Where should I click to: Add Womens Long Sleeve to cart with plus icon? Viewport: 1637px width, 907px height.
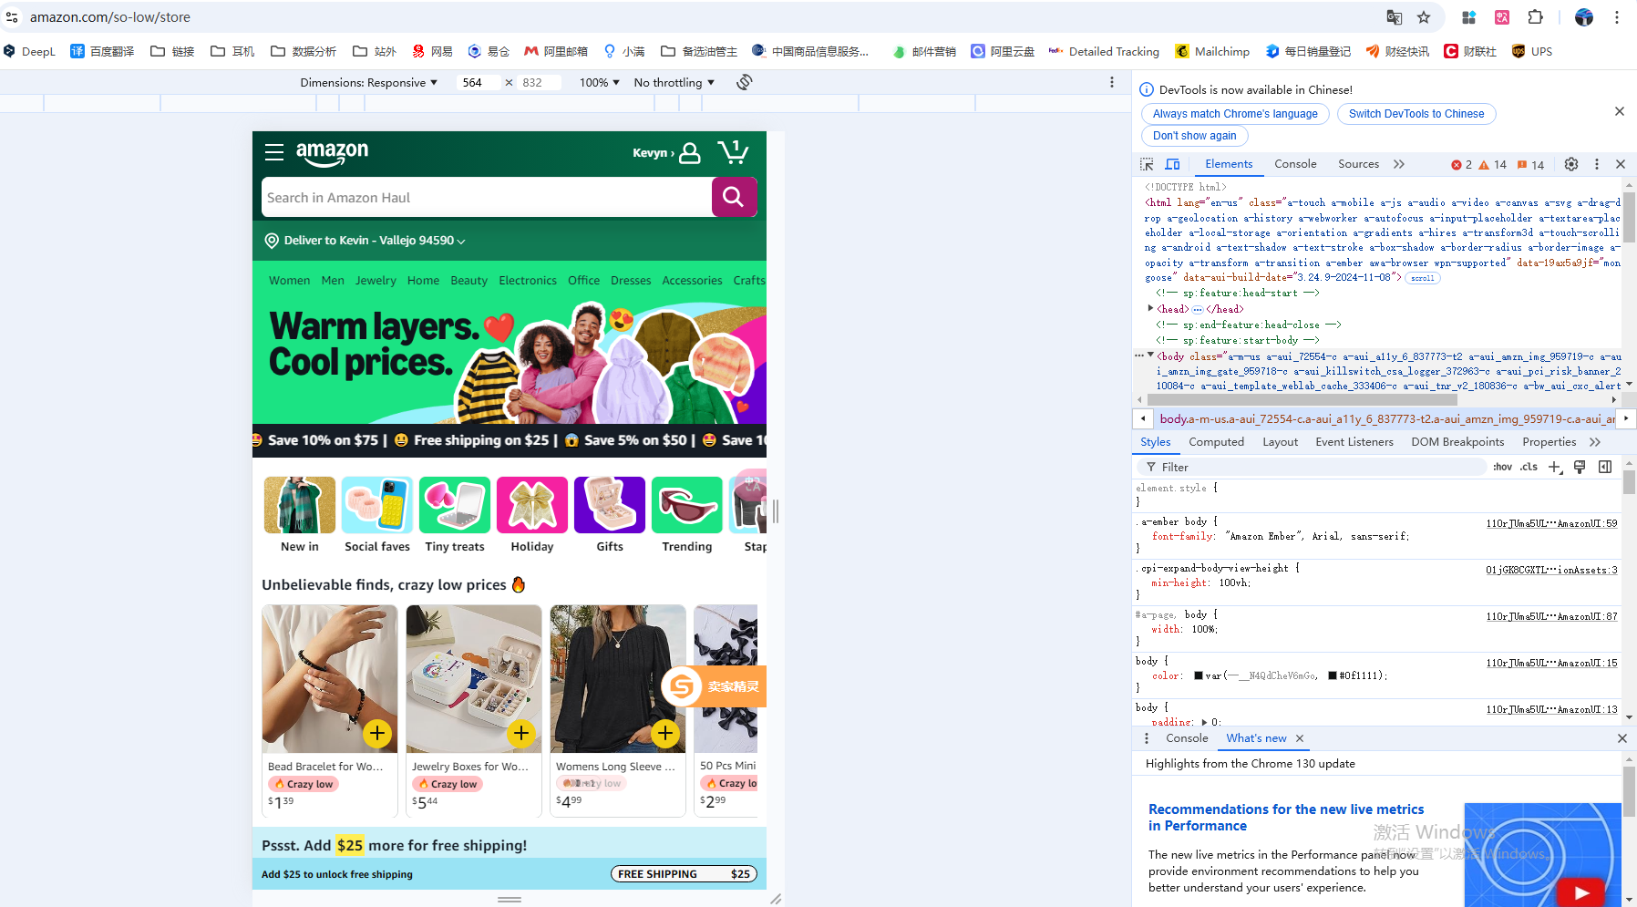665,733
